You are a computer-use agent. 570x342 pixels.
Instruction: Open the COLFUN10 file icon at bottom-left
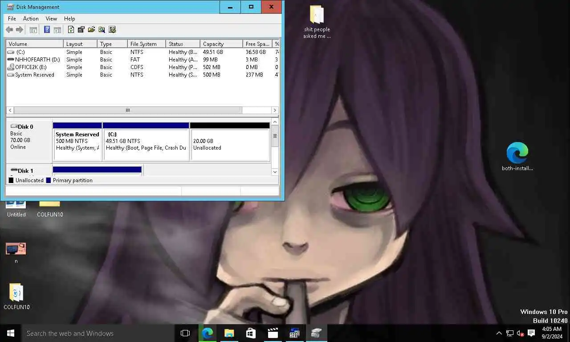pyautogui.click(x=16, y=296)
